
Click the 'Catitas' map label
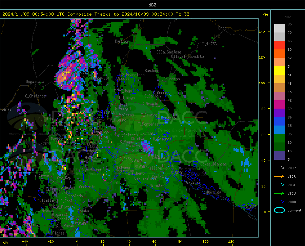click(x=194, y=182)
